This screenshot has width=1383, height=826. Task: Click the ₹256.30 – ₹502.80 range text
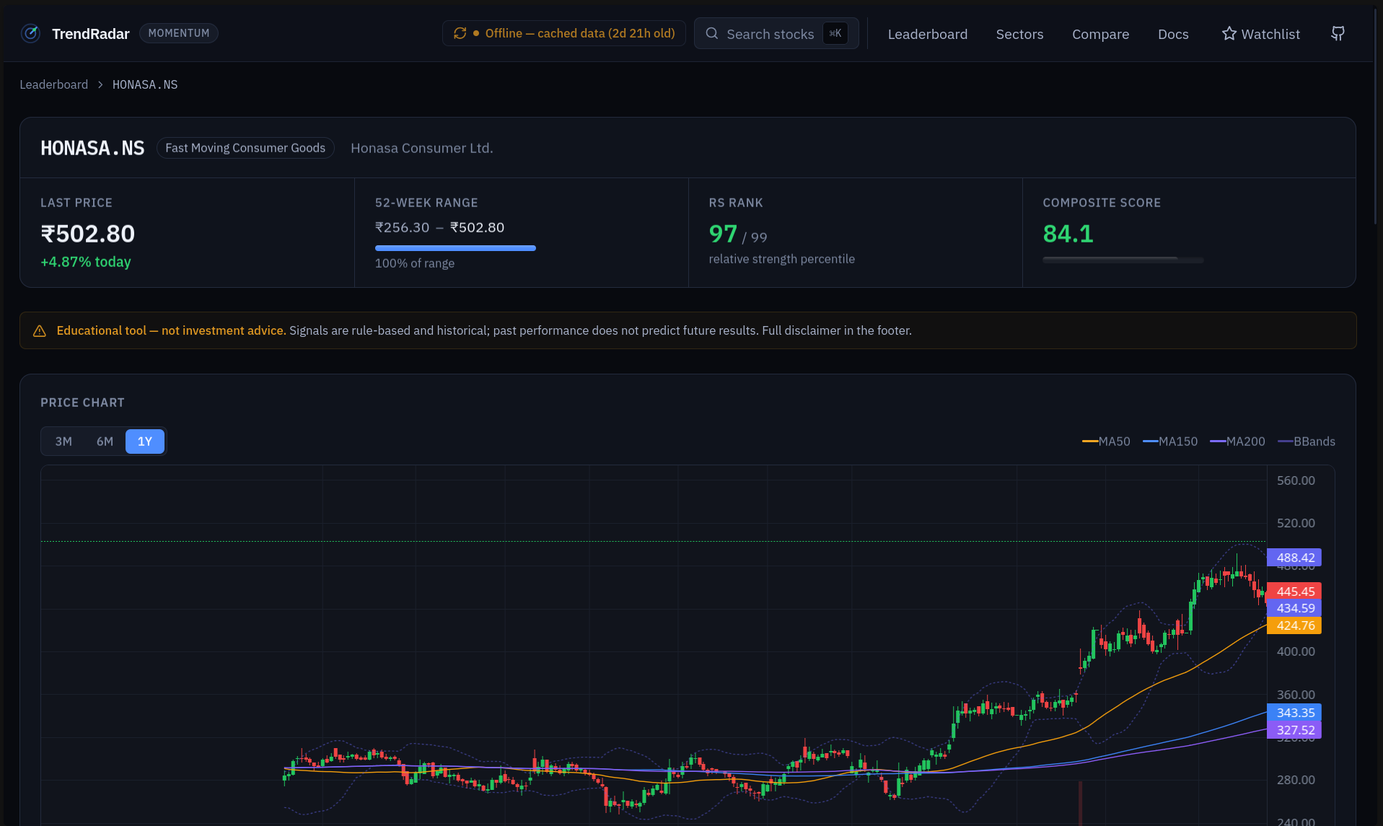click(439, 227)
